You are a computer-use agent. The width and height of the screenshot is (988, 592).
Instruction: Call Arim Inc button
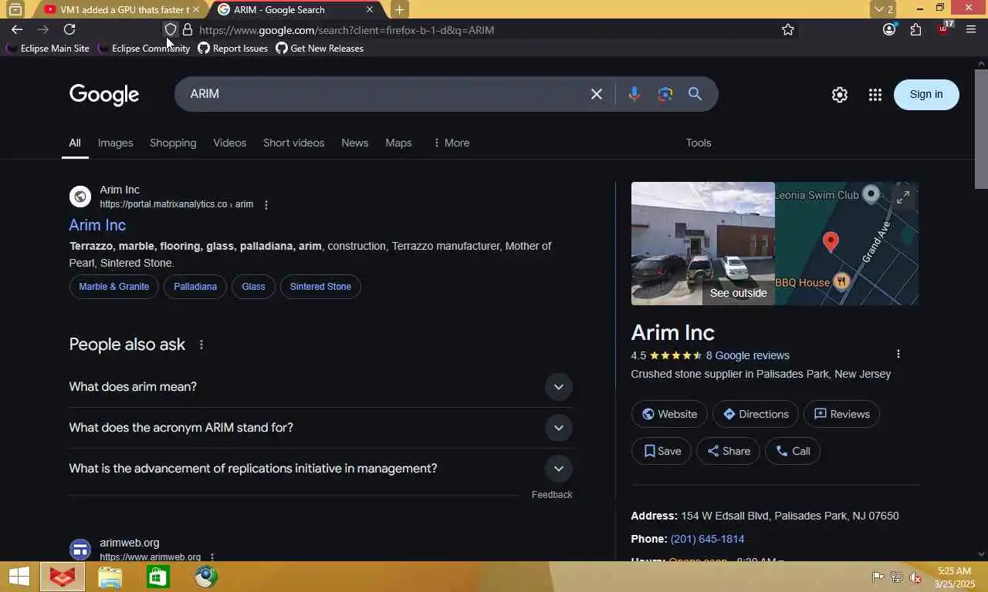click(793, 451)
